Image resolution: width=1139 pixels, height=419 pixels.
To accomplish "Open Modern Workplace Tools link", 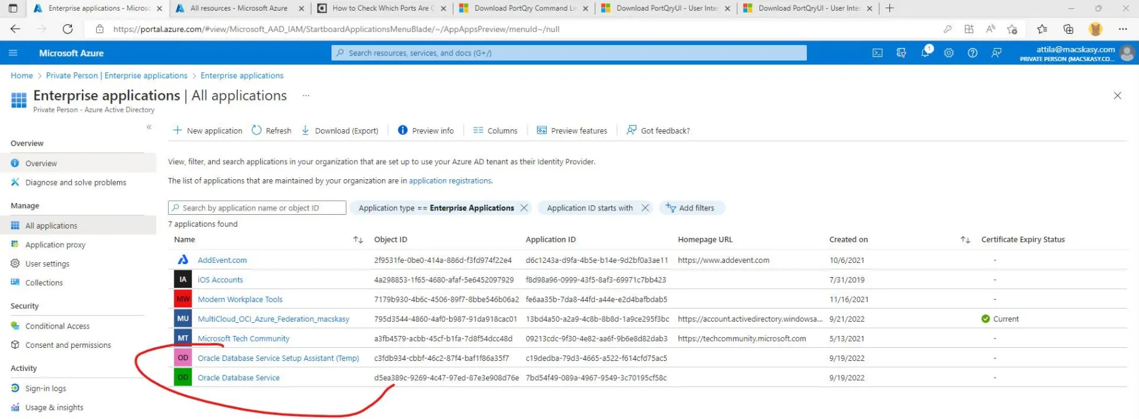I will point(240,299).
